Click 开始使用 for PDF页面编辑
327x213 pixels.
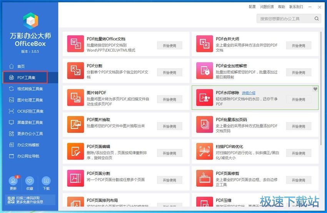tap(170, 153)
